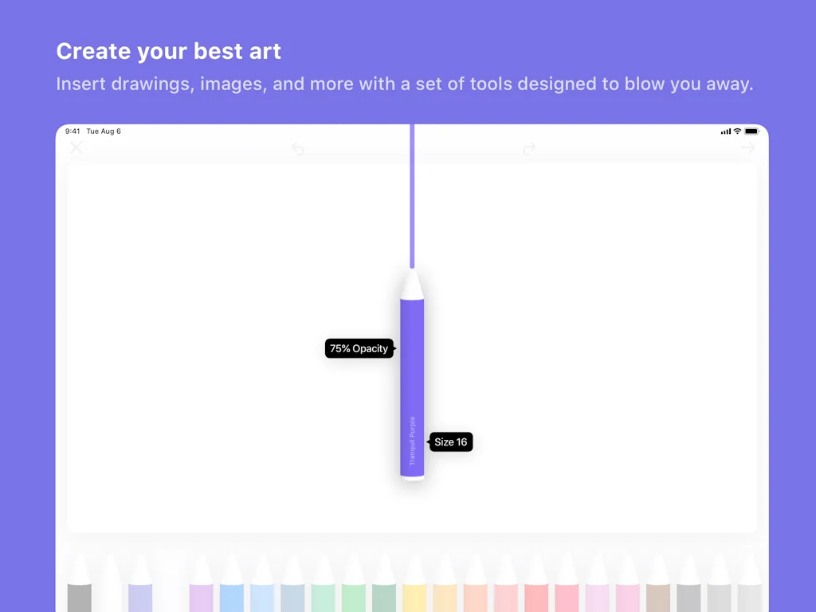
Task: Select the sky blue crayon
Action: [231, 590]
